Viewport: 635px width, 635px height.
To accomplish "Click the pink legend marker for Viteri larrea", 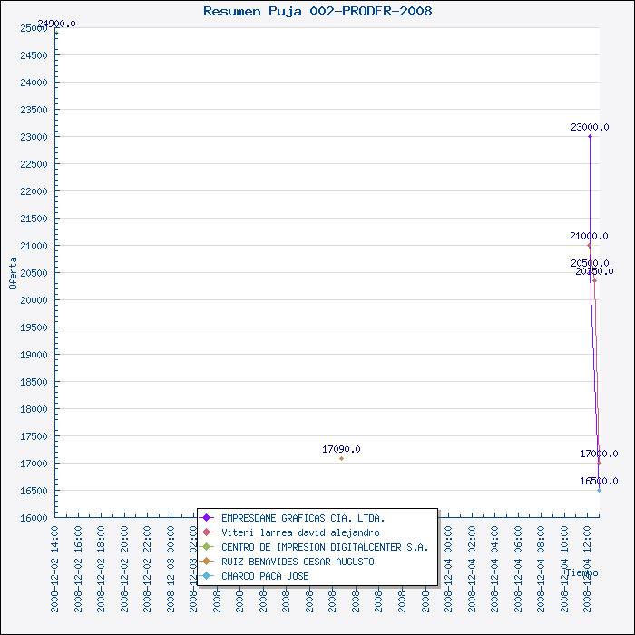I will tap(208, 532).
